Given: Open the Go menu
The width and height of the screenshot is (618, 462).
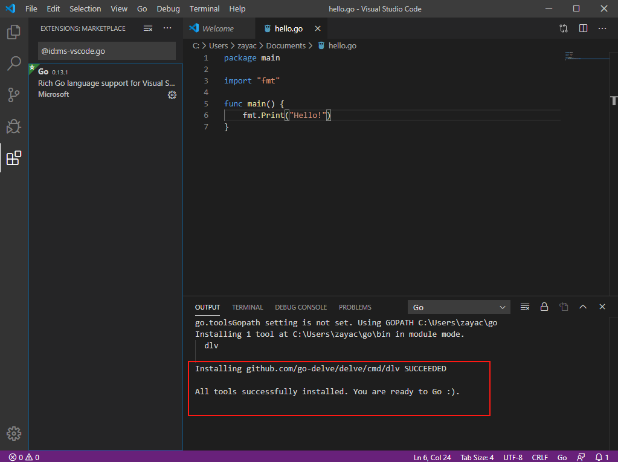Looking at the screenshot, I should point(142,8).
